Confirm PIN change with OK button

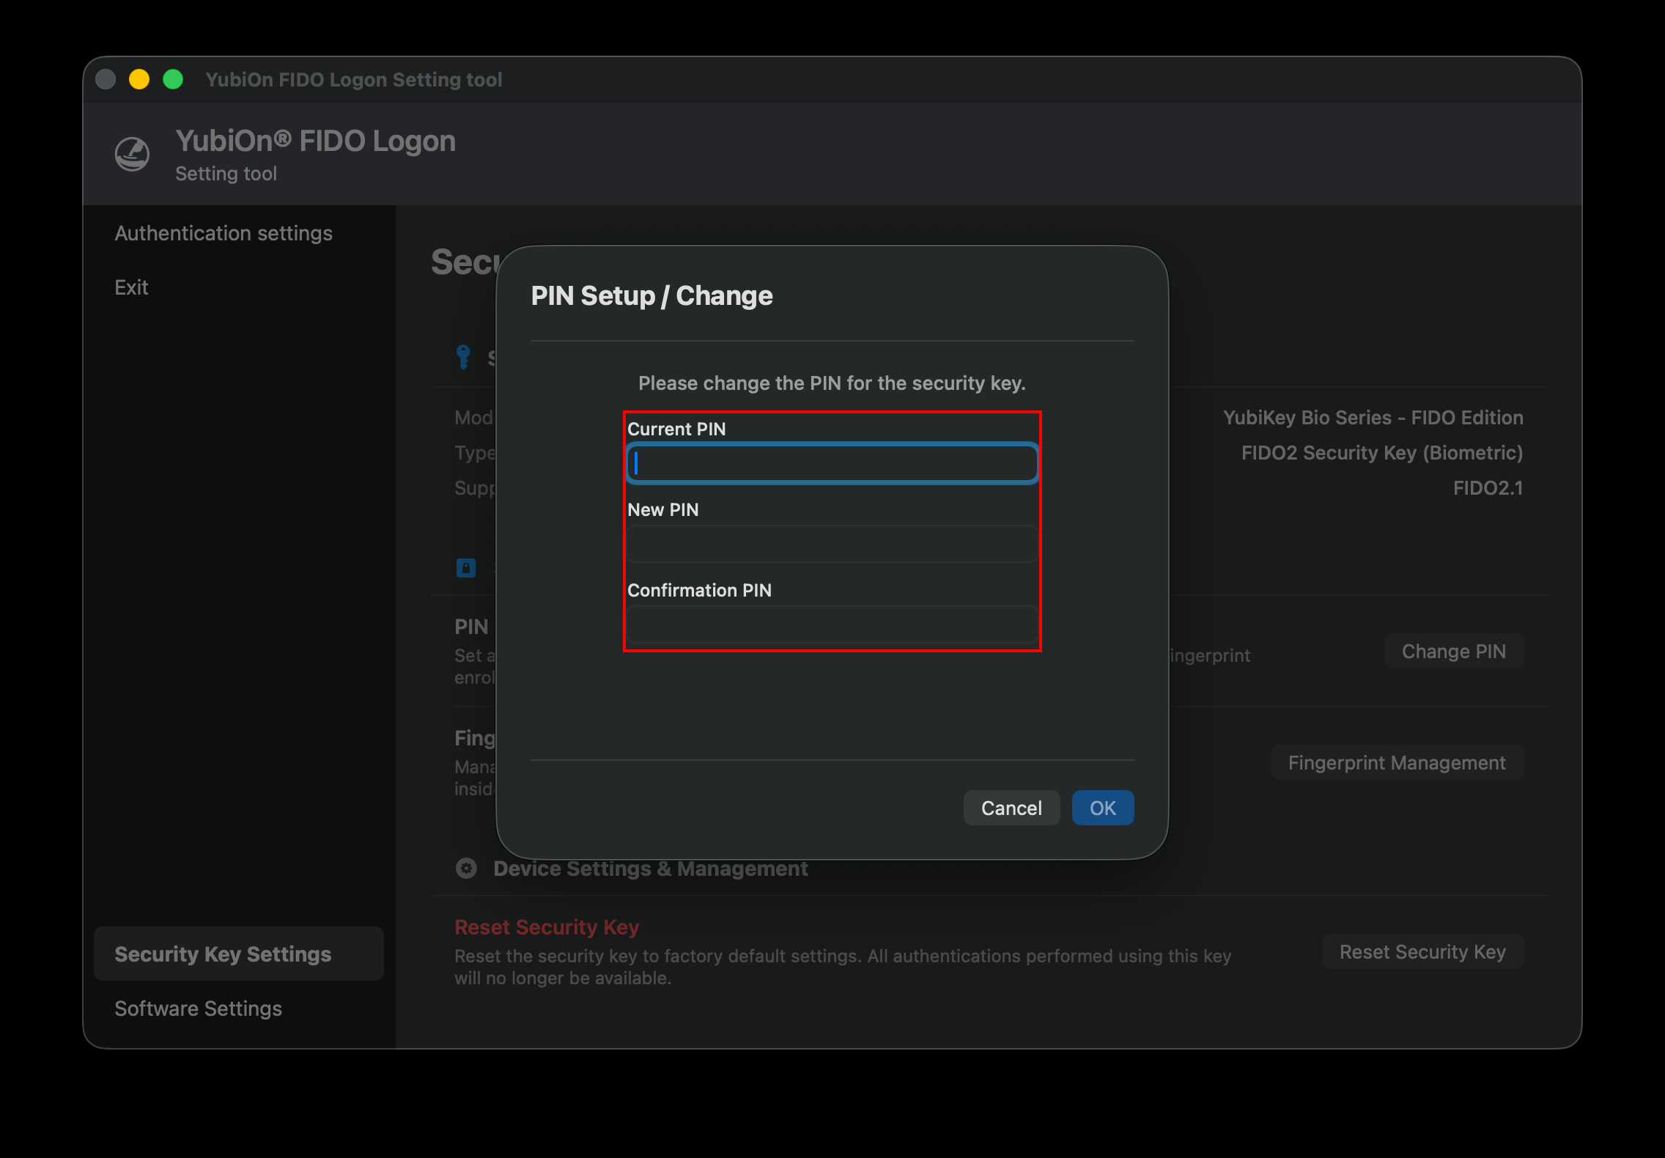click(1103, 808)
